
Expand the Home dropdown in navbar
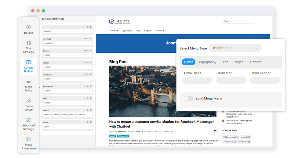(x=114, y=31)
